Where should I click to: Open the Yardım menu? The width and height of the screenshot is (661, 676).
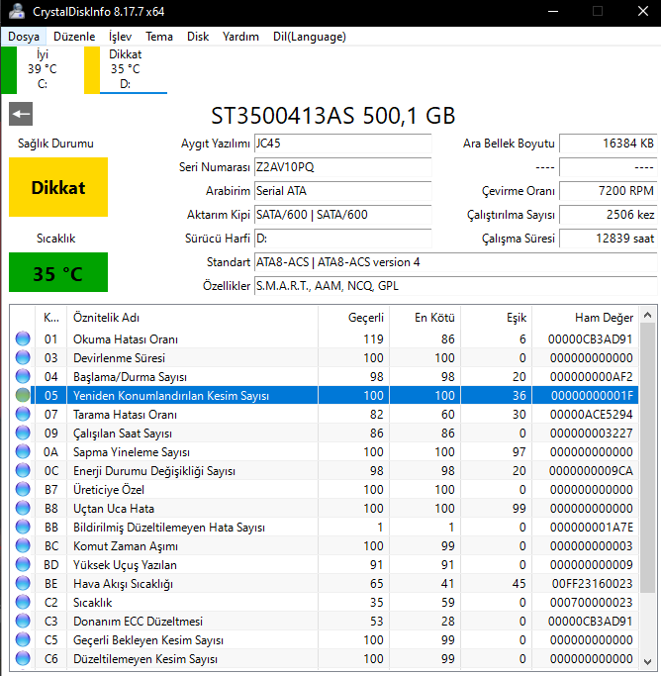point(240,37)
